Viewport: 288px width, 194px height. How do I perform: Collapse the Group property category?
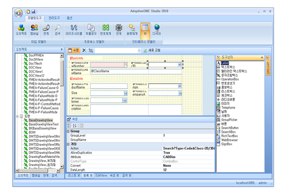[68, 131]
